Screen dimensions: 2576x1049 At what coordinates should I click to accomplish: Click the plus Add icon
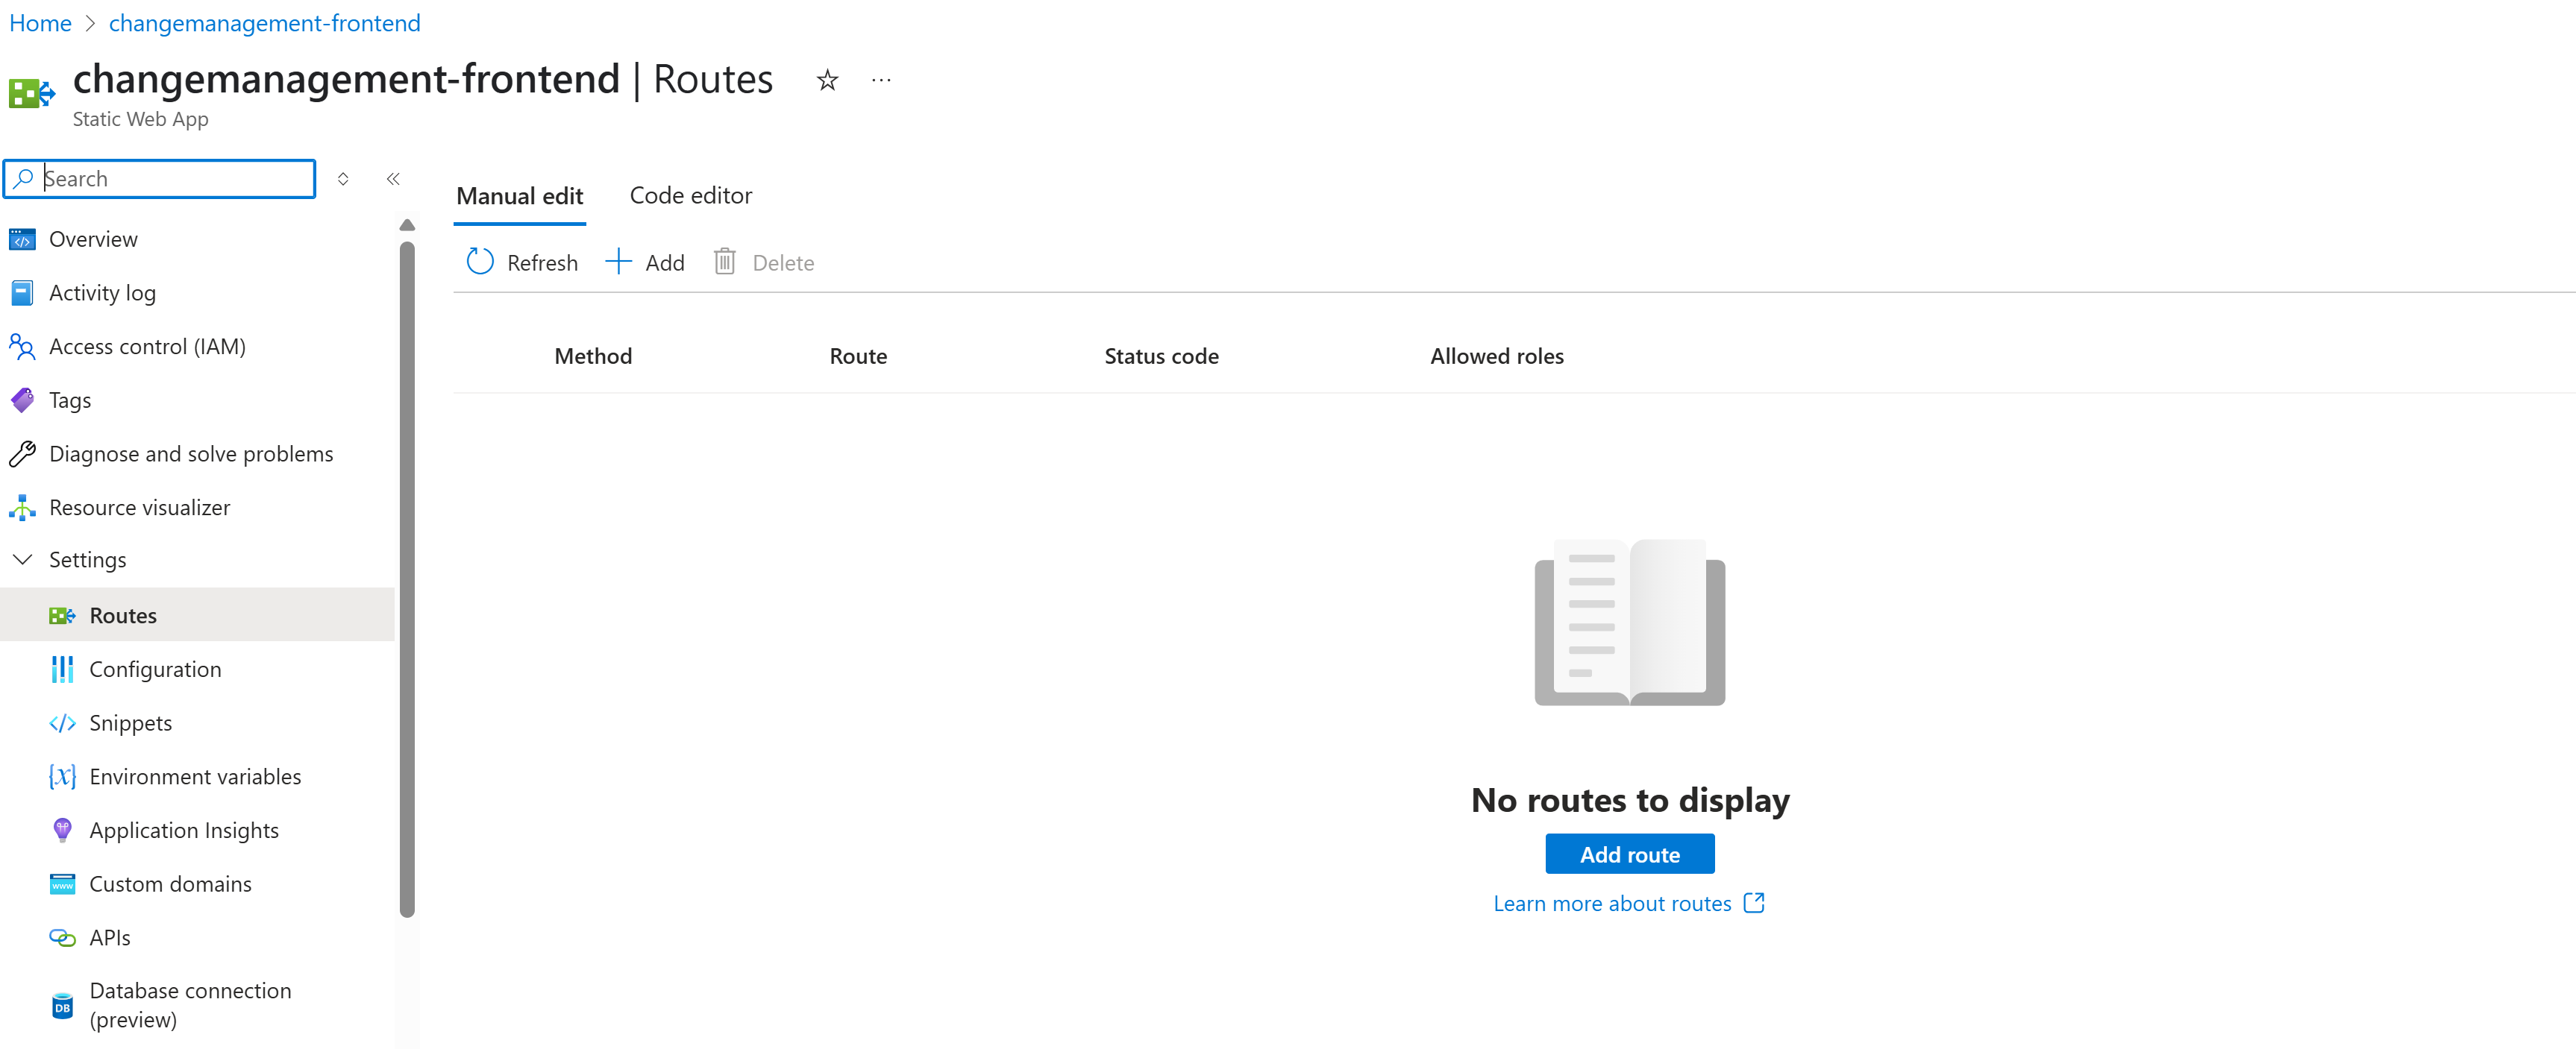point(618,262)
